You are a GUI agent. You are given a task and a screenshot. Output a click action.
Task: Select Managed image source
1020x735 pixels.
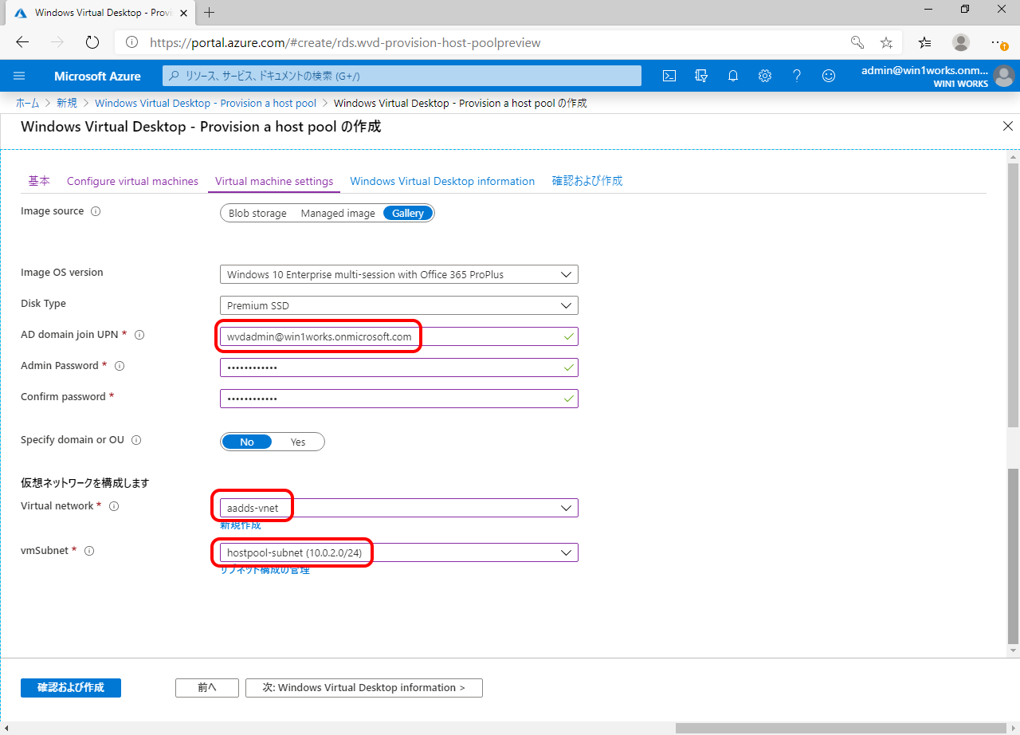pos(338,213)
